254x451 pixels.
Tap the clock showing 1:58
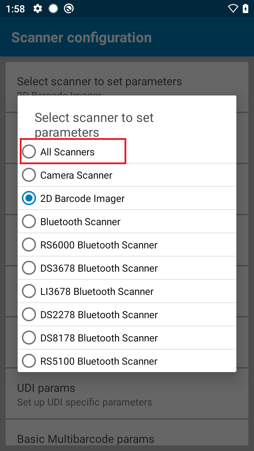click(15, 8)
